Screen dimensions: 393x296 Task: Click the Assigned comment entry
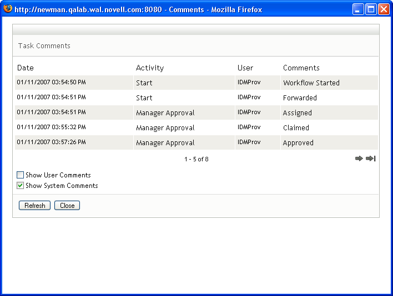[298, 113]
